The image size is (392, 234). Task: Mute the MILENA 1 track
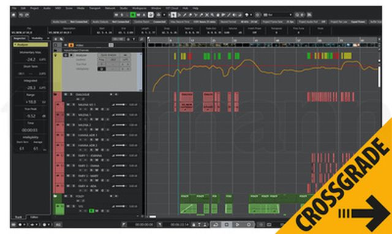point(68,115)
